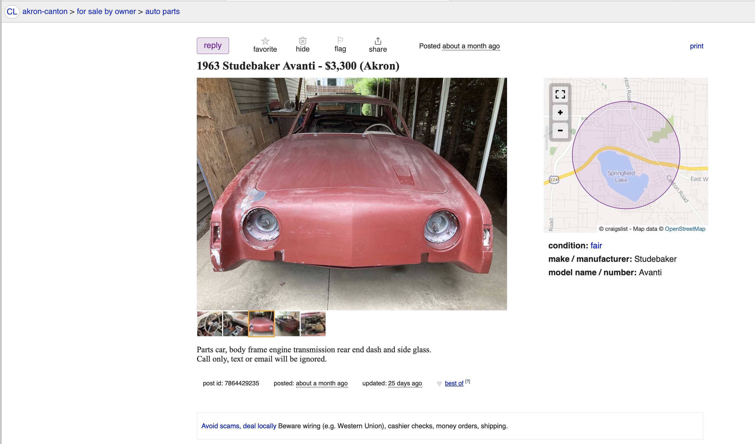This screenshot has height=444, width=755.
Task: Click the posted about a month ago timestamp
Action: click(x=471, y=46)
